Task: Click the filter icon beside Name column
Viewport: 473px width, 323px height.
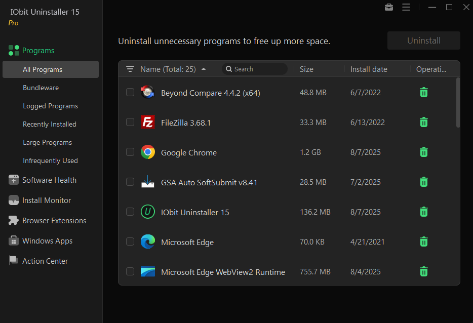Action: (x=130, y=69)
